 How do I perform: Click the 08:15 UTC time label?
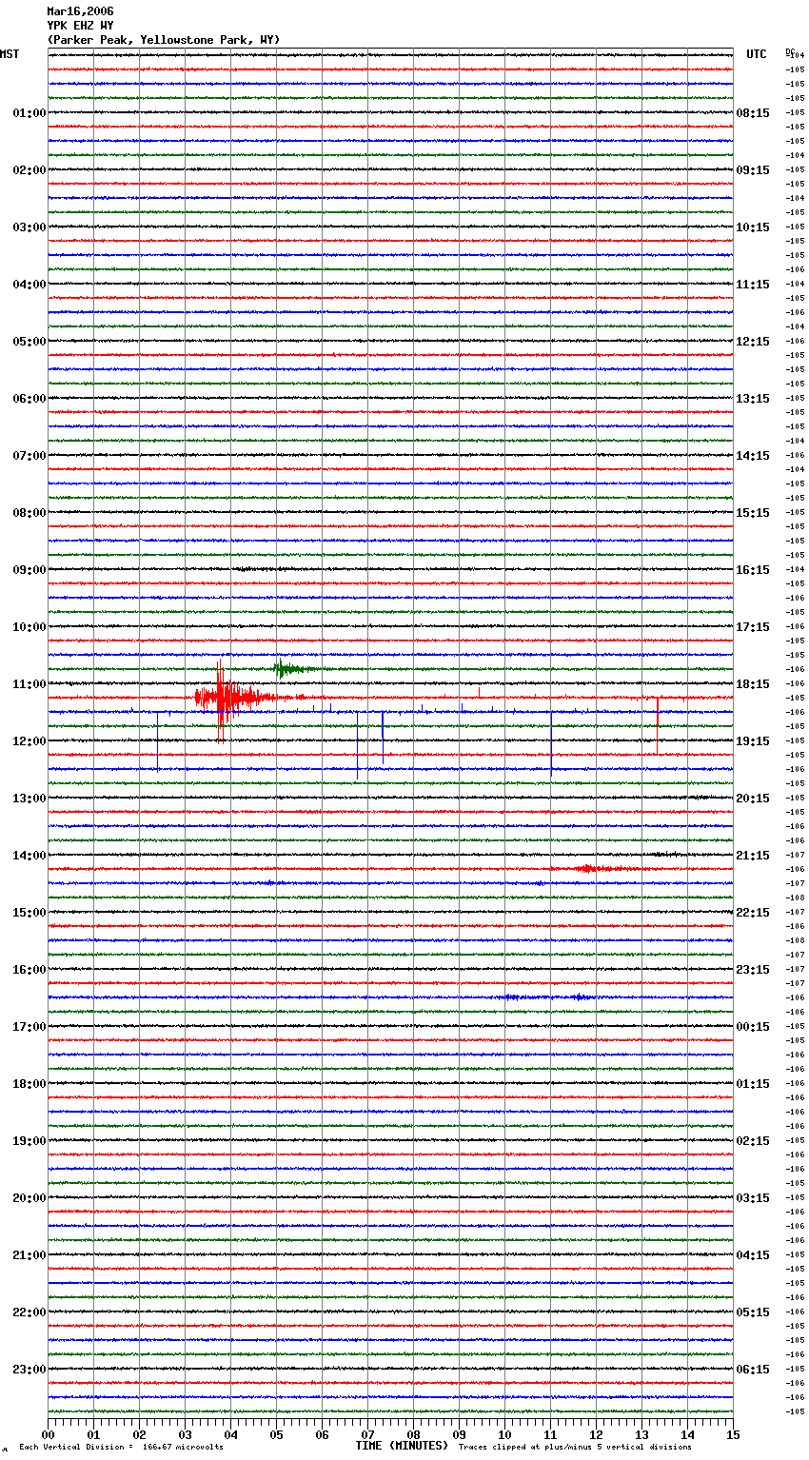[753, 113]
